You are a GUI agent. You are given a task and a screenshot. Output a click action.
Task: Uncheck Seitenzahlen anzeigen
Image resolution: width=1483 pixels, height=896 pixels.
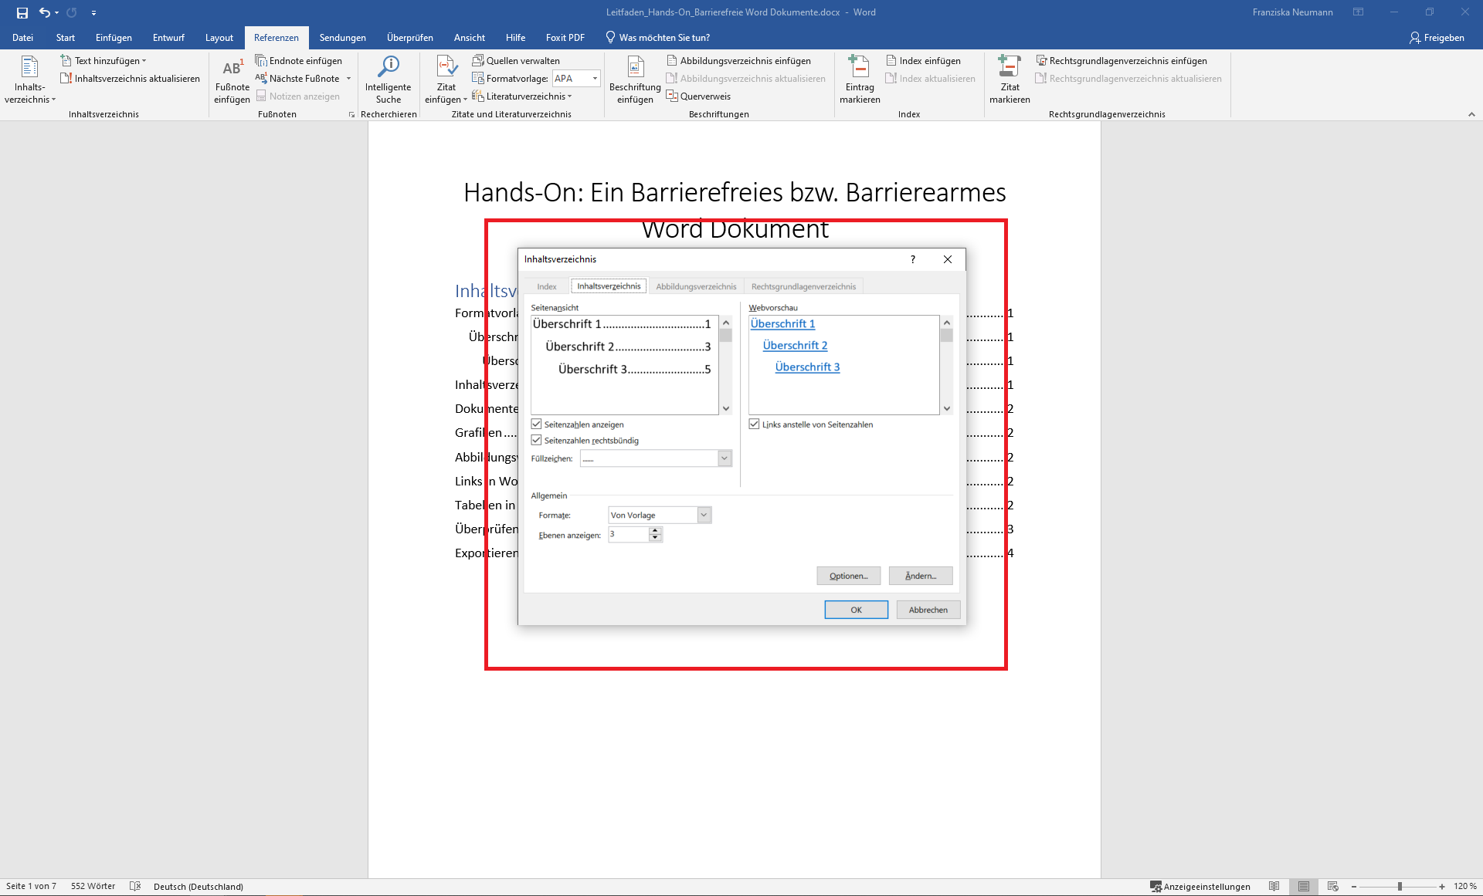537,424
